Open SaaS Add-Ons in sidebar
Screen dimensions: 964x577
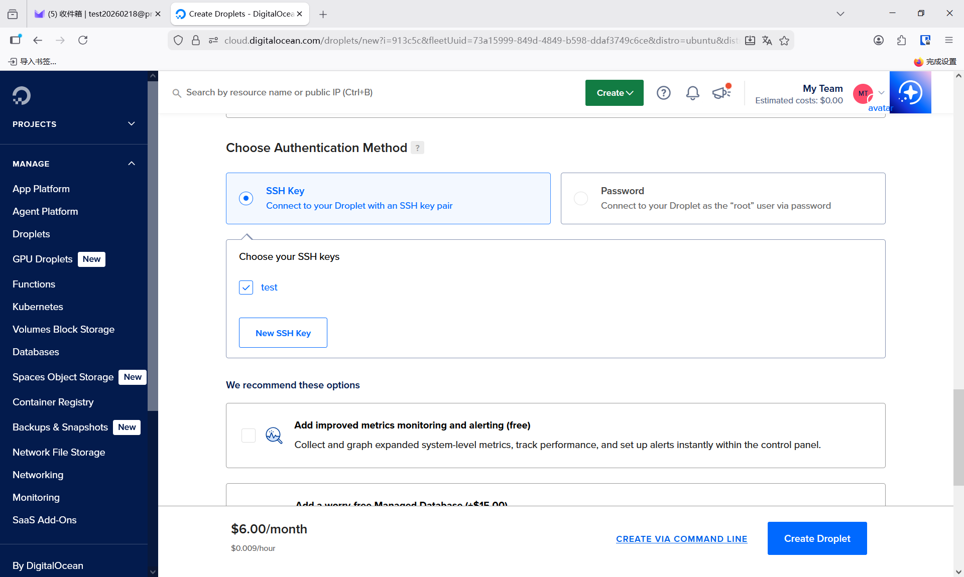click(x=45, y=520)
